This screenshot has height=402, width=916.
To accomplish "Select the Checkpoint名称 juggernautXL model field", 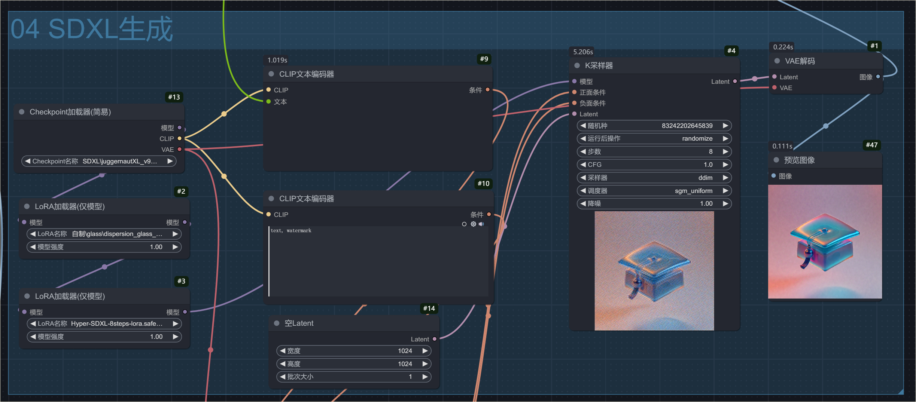I will pos(99,161).
